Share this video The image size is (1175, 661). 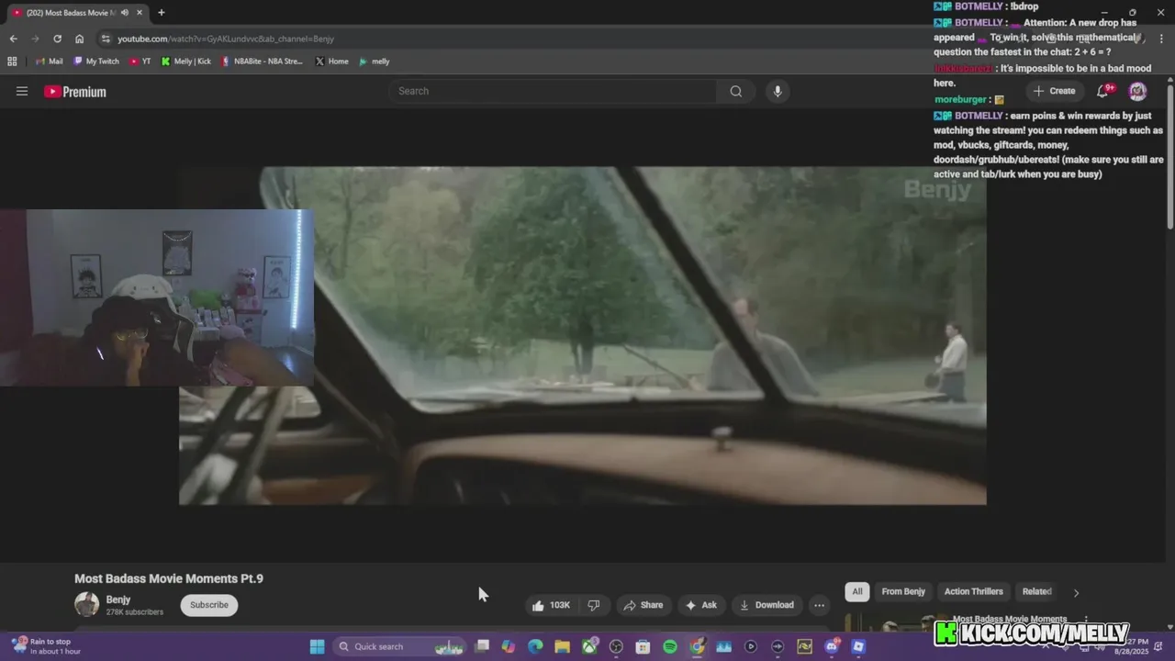coord(643,605)
